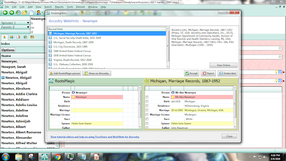Click the Record Hints list scrollbar down arrow
286x161 pixels.
[x=168, y=67]
